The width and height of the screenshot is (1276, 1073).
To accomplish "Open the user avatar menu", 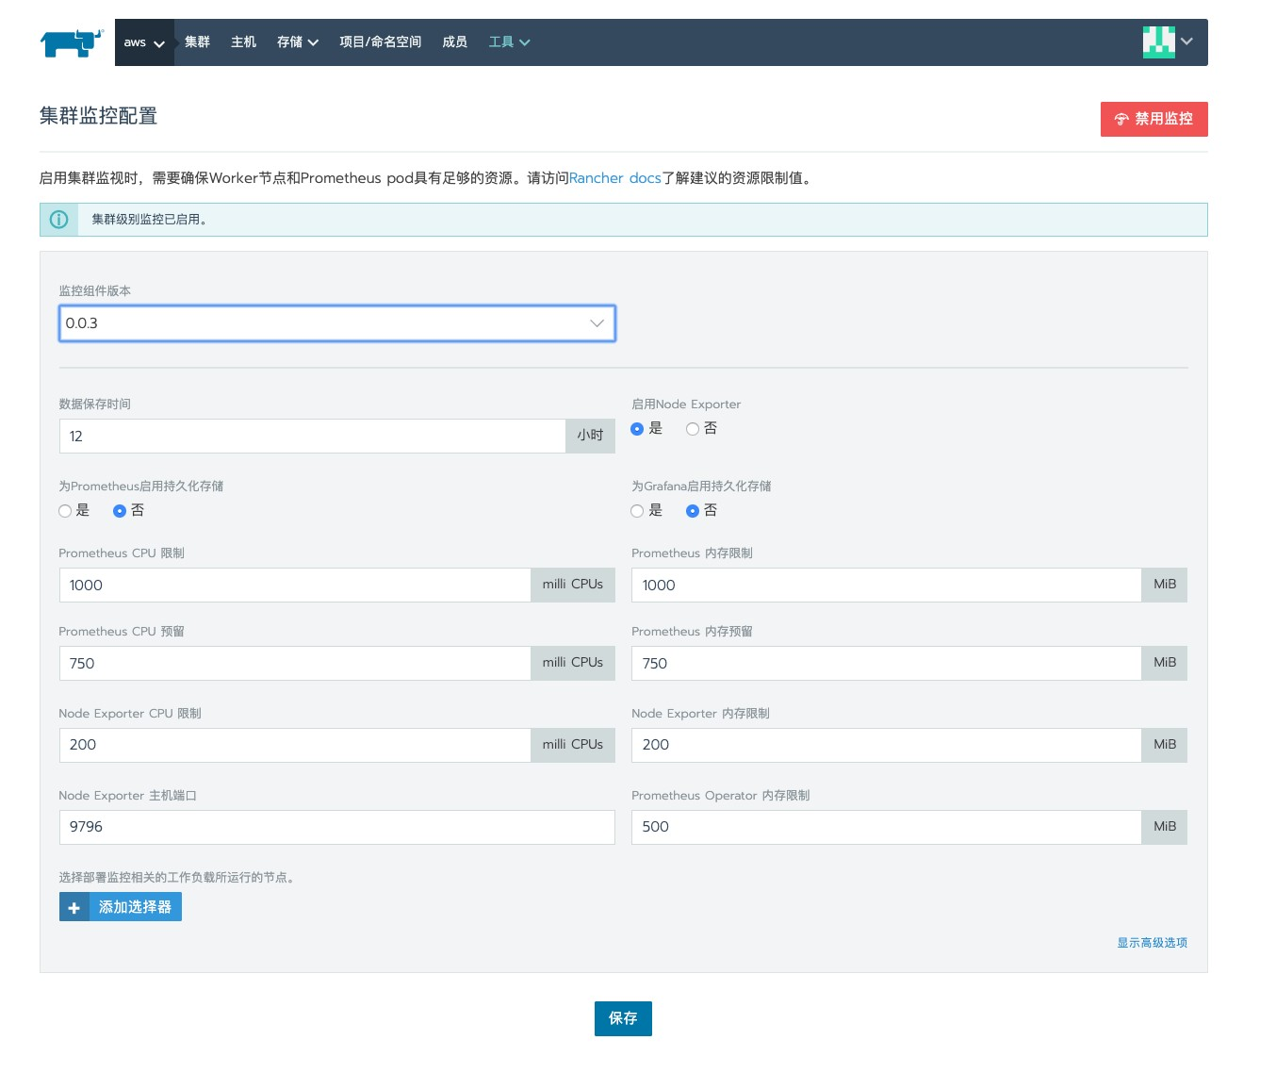I will (1169, 41).
